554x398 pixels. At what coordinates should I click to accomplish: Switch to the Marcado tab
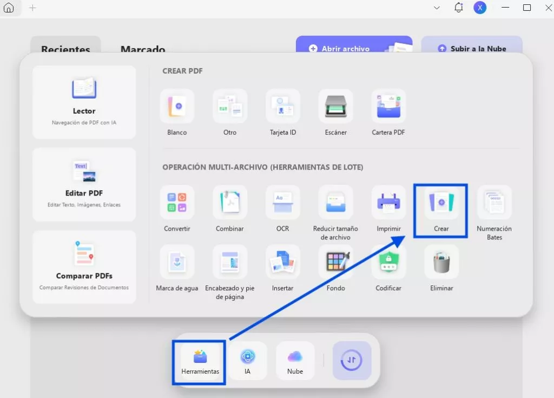[x=143, y=49]
